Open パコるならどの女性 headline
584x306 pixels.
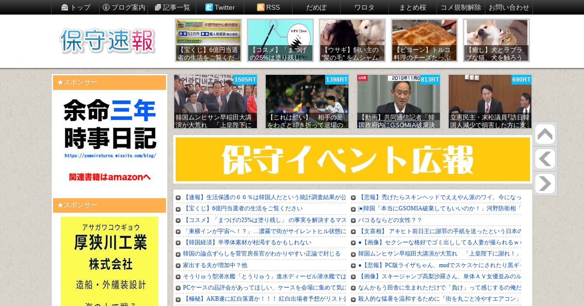tap(390, 220)
